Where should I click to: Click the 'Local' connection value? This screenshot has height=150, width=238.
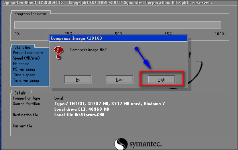coord(59,98)
